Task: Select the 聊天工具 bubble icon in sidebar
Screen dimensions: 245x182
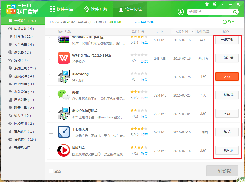Action: (x=10, y=108)
